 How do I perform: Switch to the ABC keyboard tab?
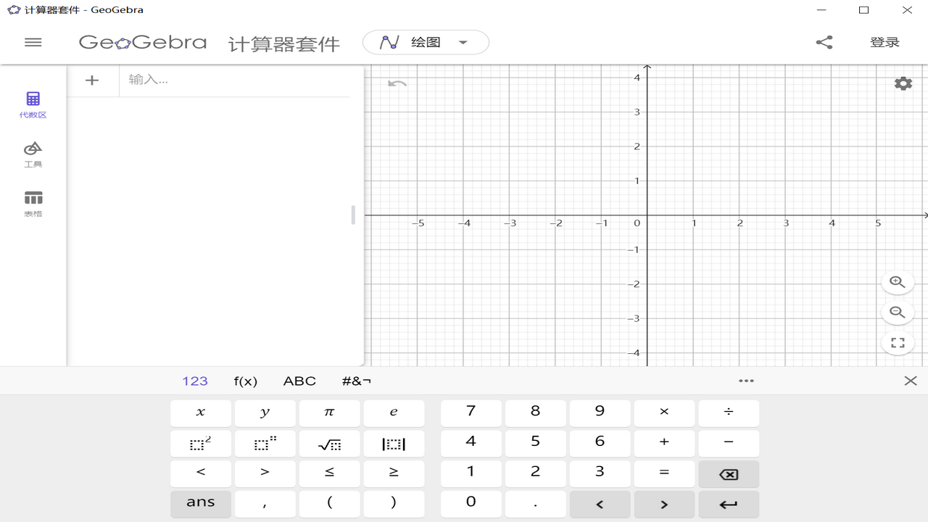click(299, 381)
